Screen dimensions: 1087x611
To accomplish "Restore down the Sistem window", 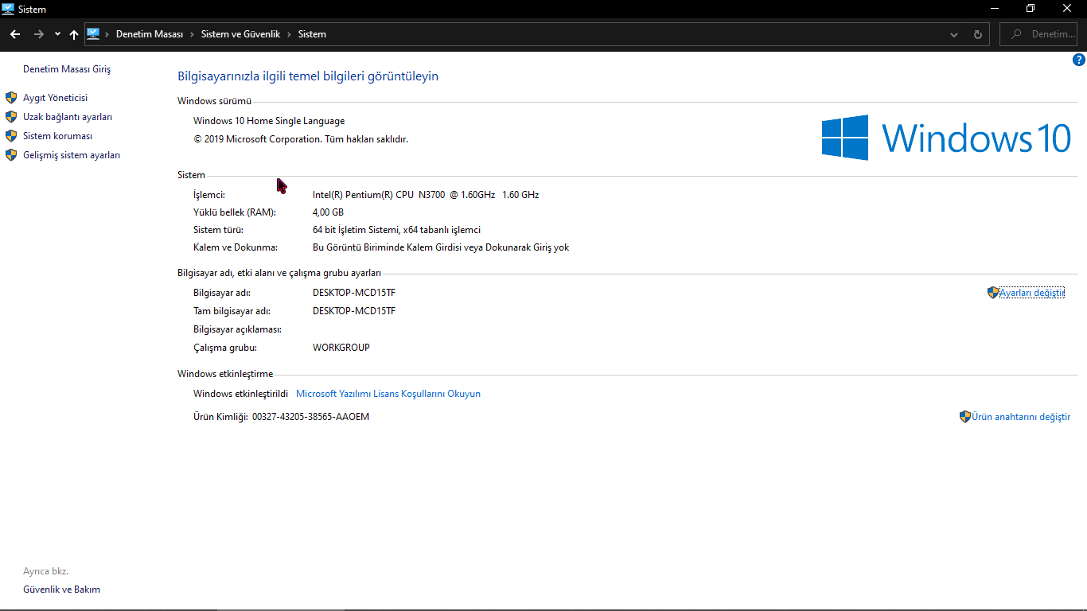I will pos(1031,9).
